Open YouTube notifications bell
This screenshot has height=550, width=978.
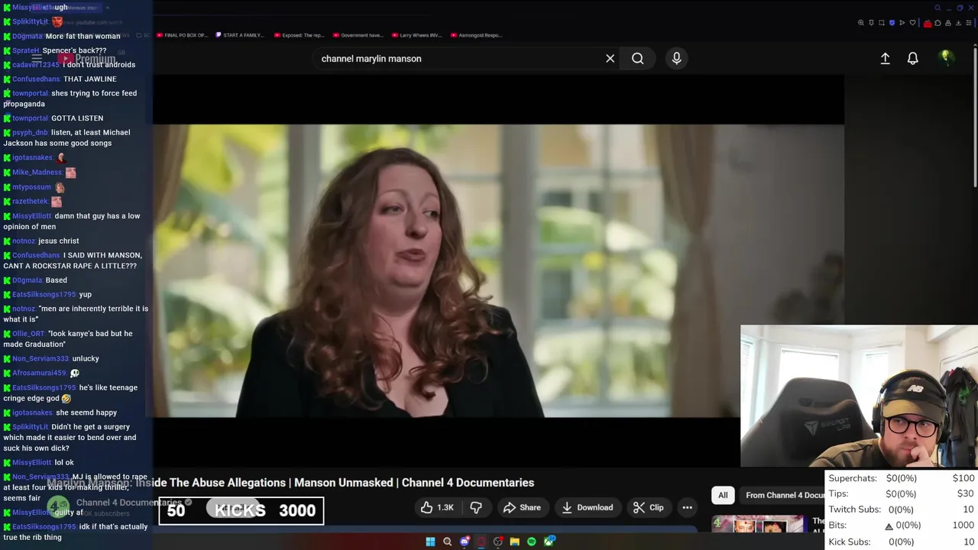point(912,58)
